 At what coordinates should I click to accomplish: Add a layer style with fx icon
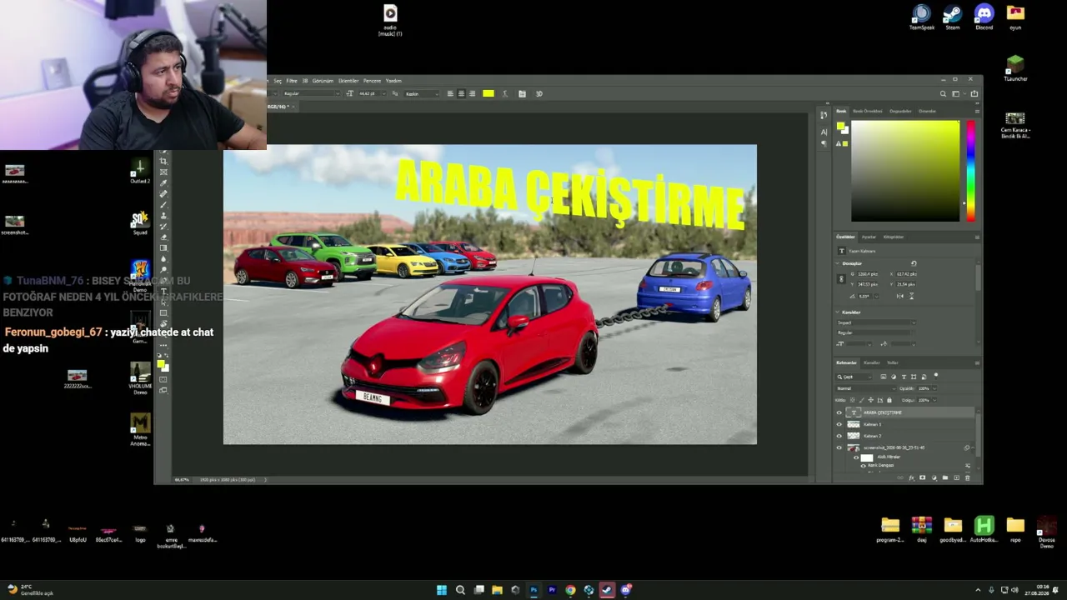click(x=911, y=477)
